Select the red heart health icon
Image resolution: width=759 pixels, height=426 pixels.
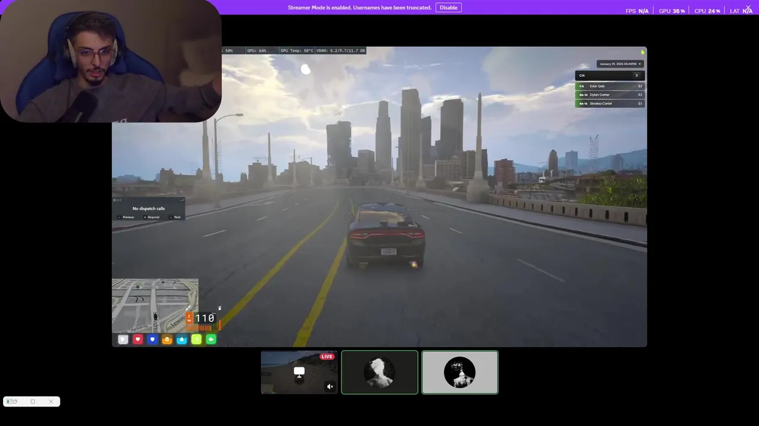pyautogui.click(x=138, y=339)
